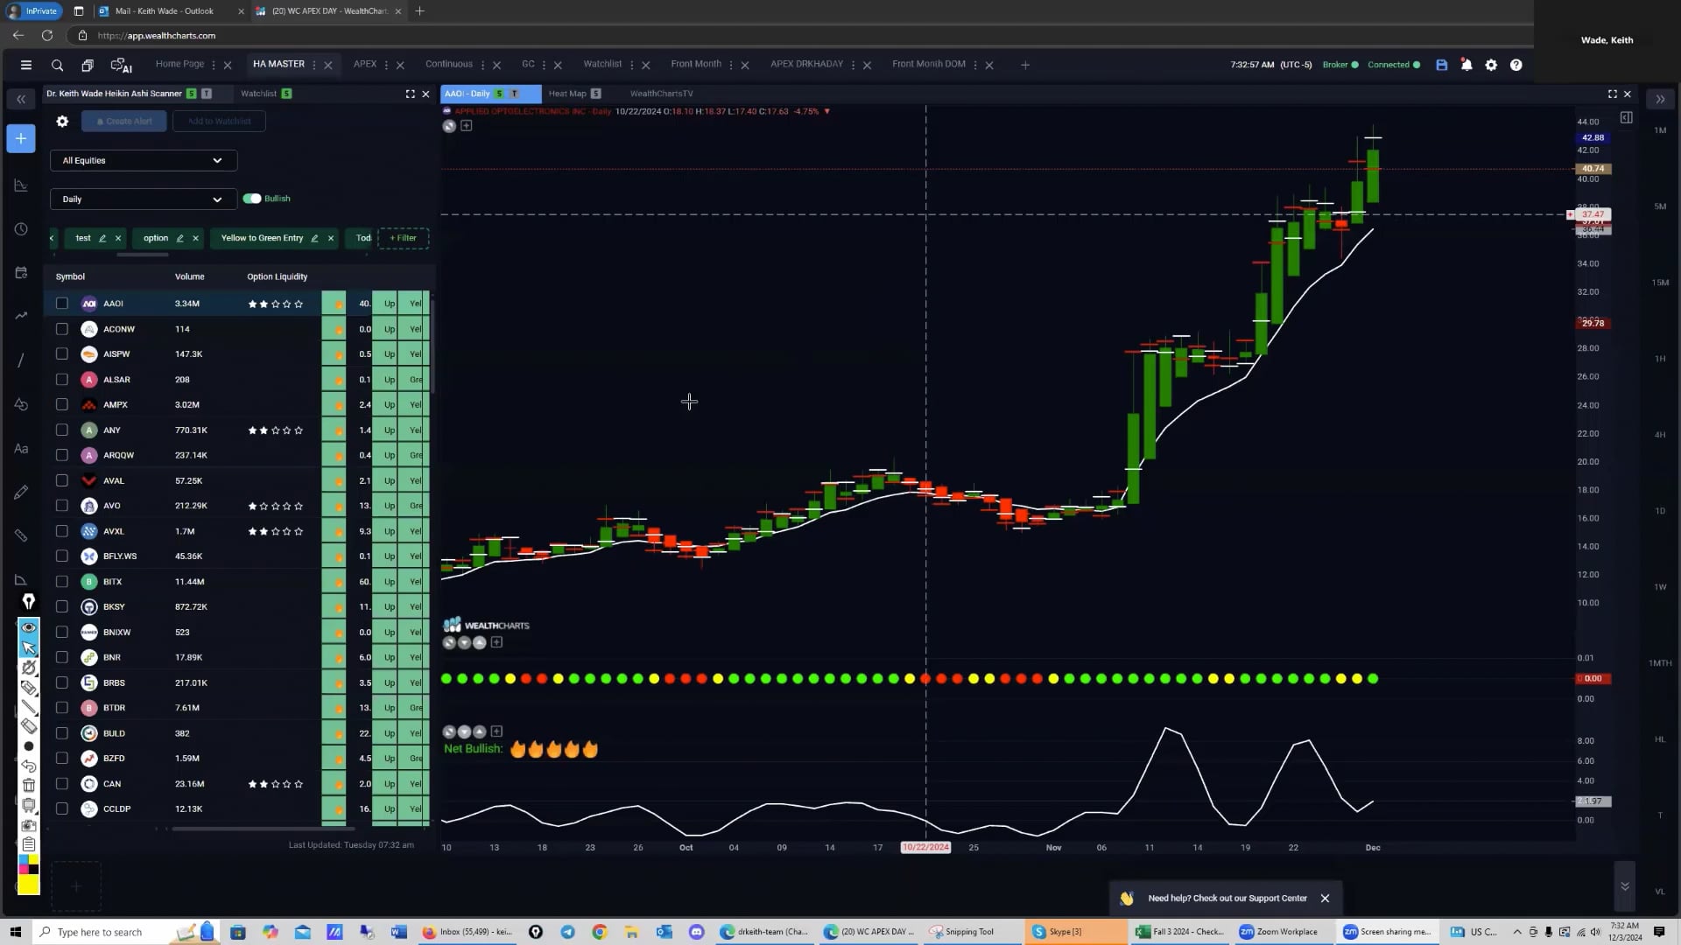Click the pen nib drawing icon

pyautogui.click(x=28, y=602)
